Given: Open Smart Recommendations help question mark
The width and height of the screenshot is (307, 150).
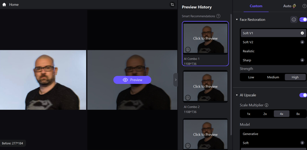Looking at the screenshot, I should [x=218, y=16].
